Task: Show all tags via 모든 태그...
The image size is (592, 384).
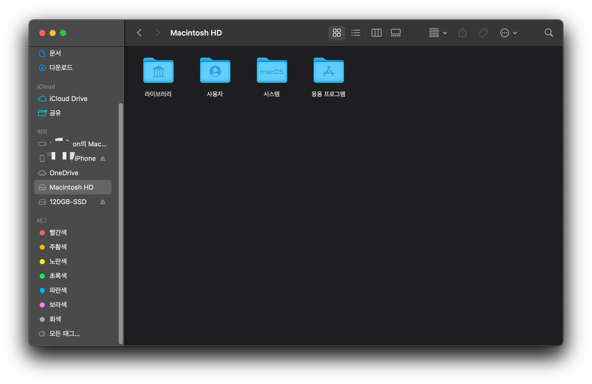Action: [x=73, y=333]
